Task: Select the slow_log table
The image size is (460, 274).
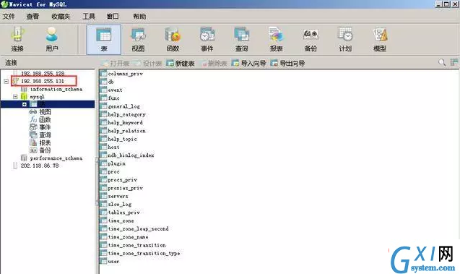Action: [119, 204]
